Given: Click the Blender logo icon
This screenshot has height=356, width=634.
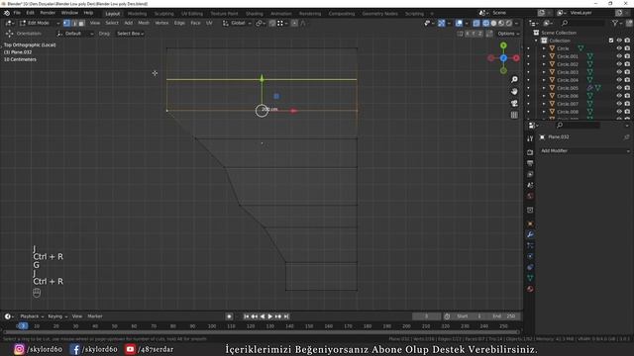Looking at the screenshot, I should coord(7,13).
